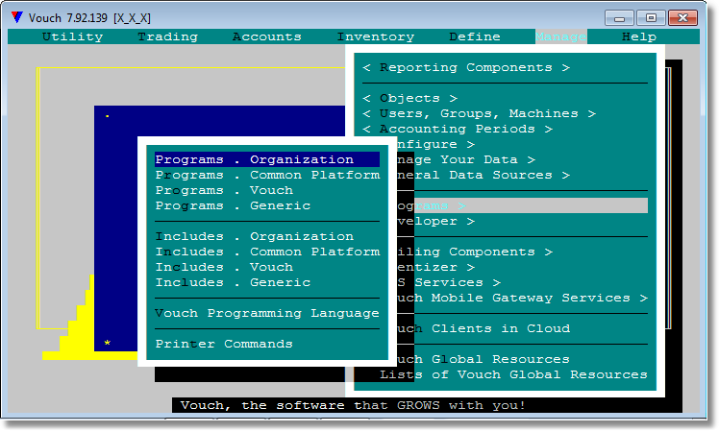Open the Inventory menu
719x432 pixels.
tap(376, 36)
